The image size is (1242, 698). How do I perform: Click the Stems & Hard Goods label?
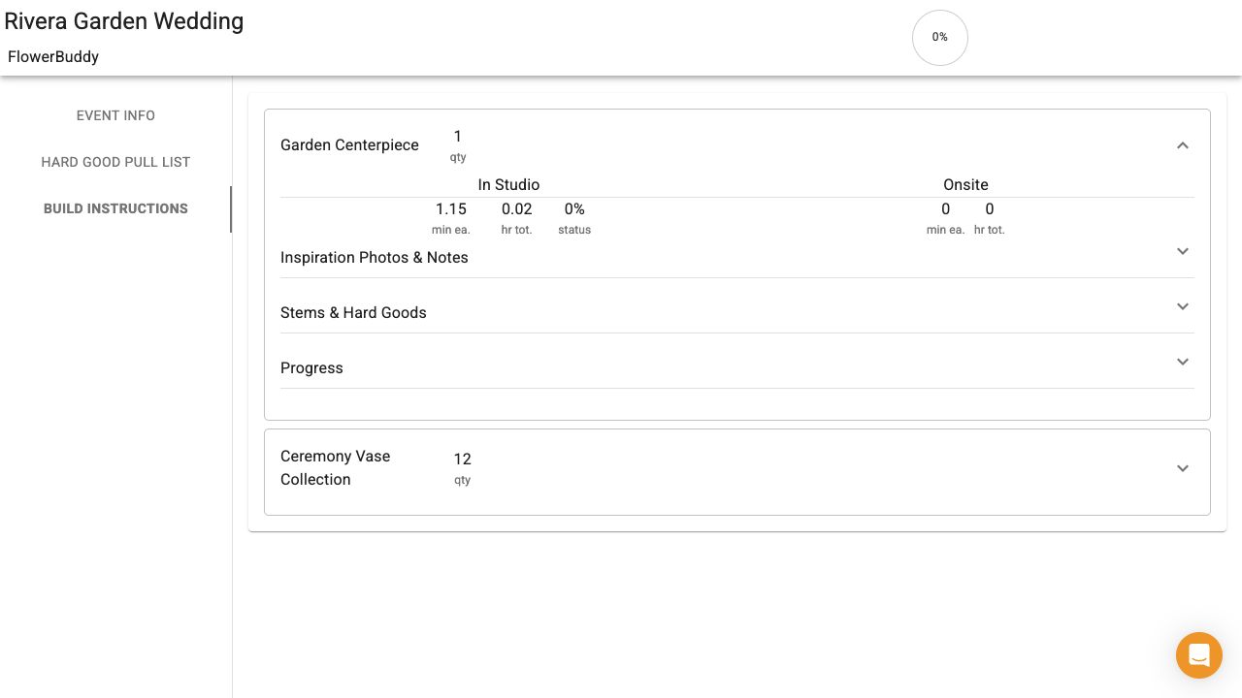[353, 313]
